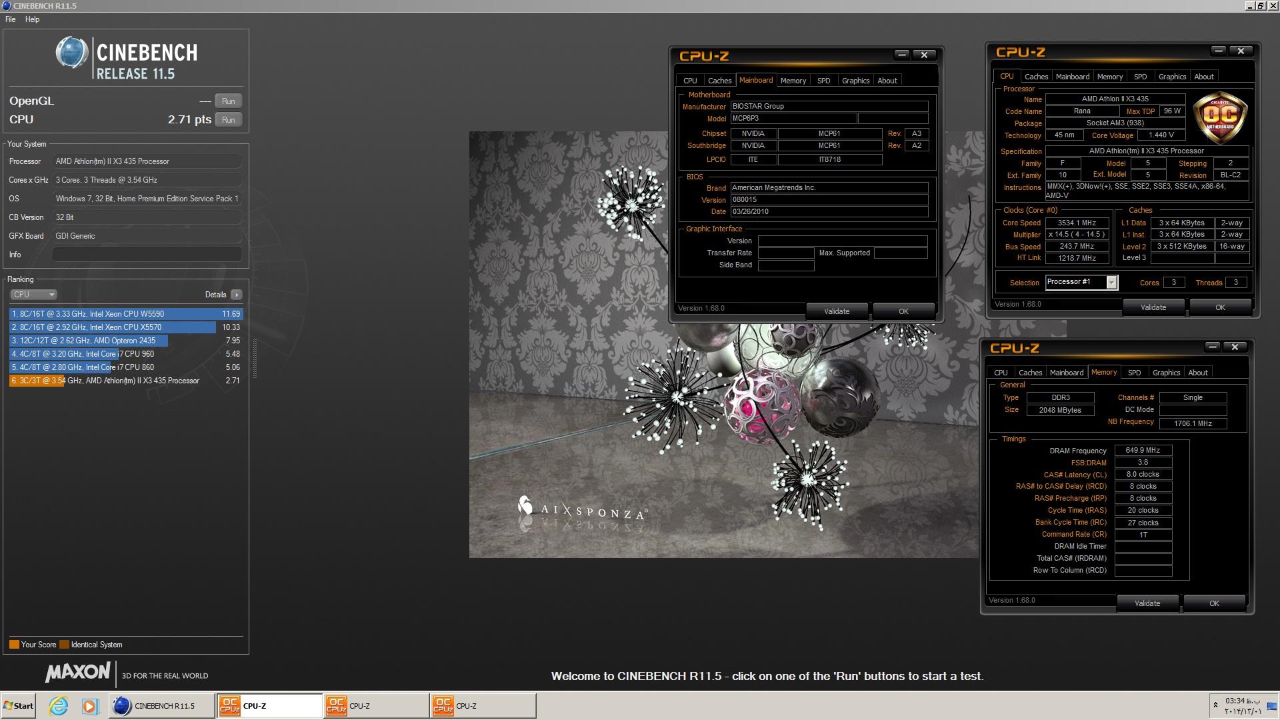Run the OpenGL benchmark

point(228,101)
